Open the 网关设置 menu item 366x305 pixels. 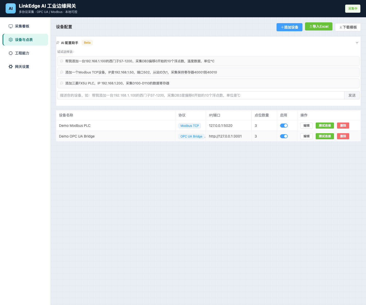[25, 67]
